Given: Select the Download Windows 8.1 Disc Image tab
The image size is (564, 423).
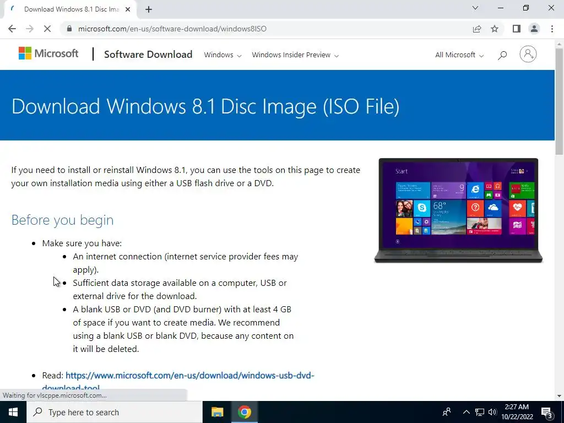Looking at the screenshot, I should pos(70,9).
